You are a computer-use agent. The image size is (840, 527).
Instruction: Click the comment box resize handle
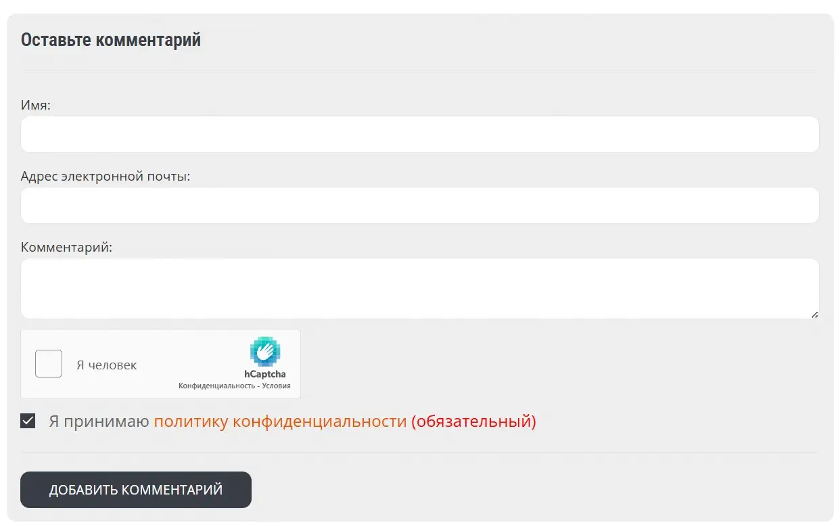pyautogui.click(x=814, y=314)
